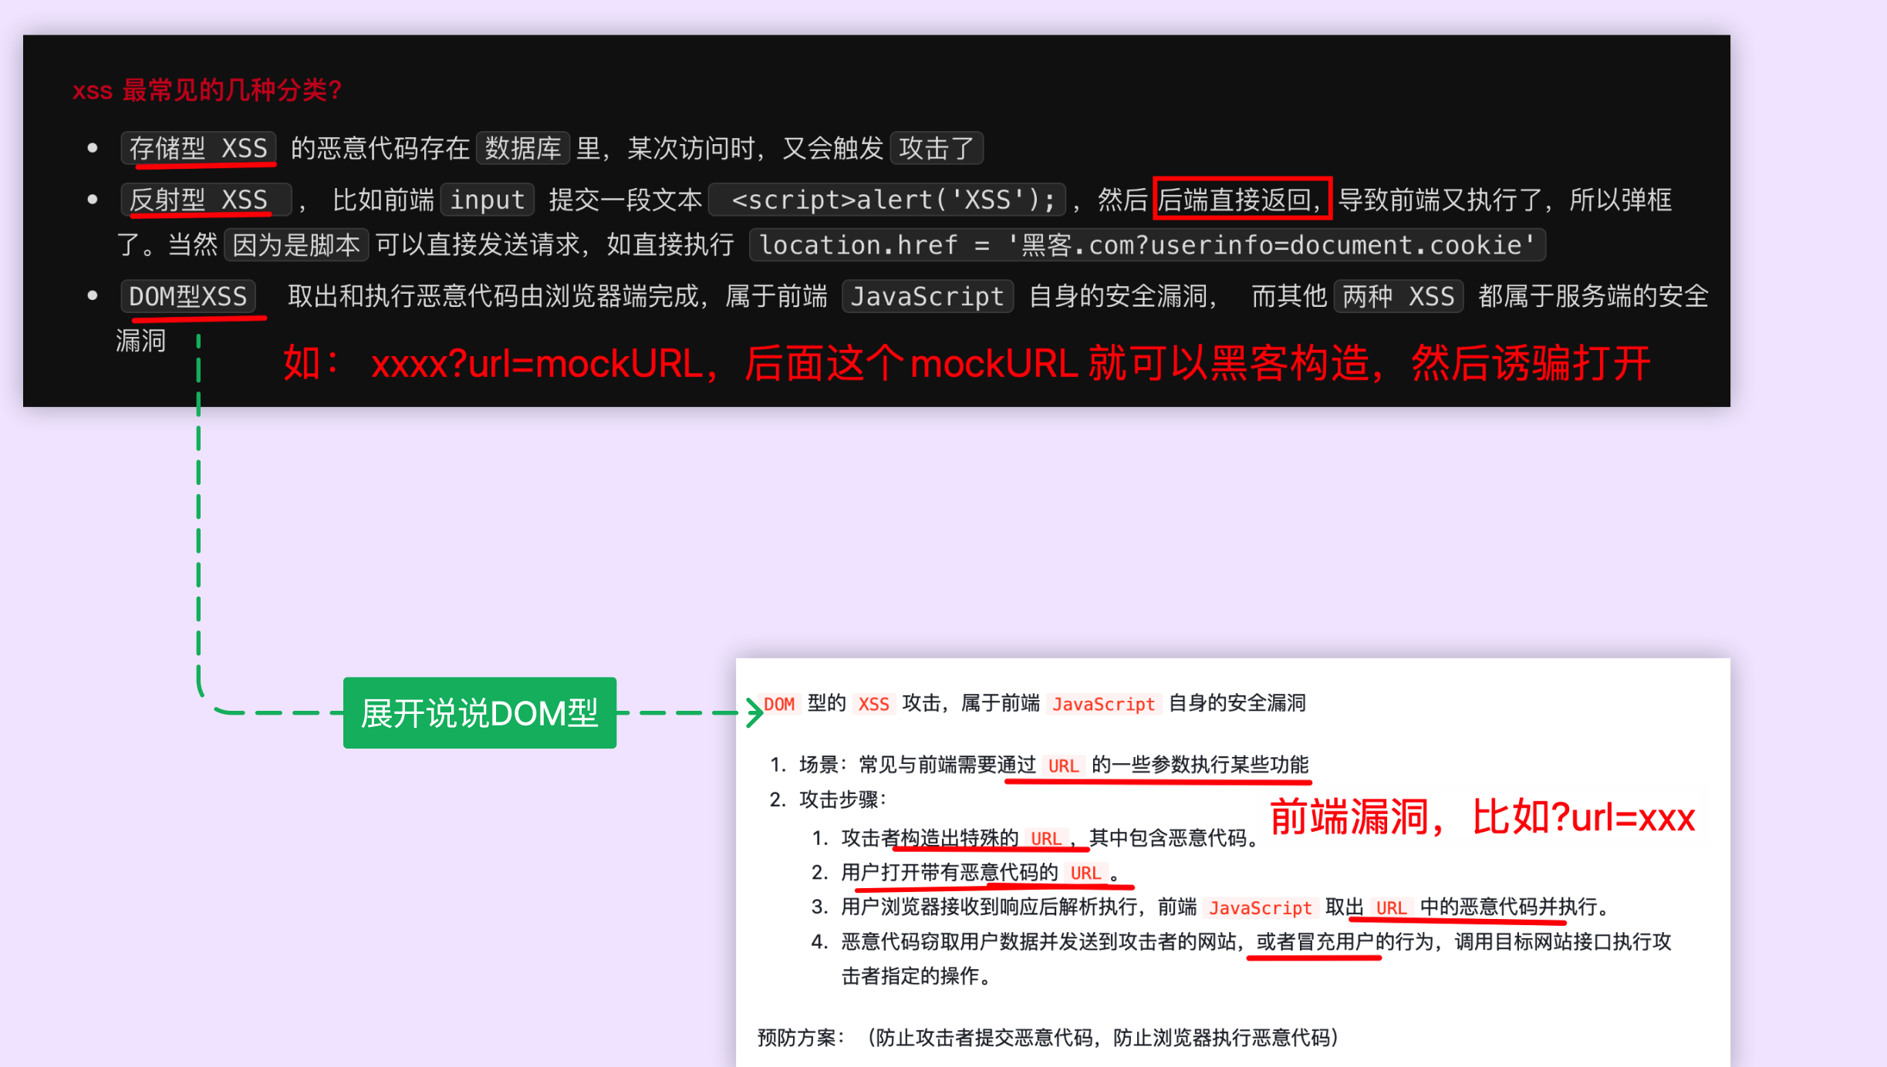1887x1067 pixels.
Task: Click the '后端直接返回,' text
Action: (1242, 199)
